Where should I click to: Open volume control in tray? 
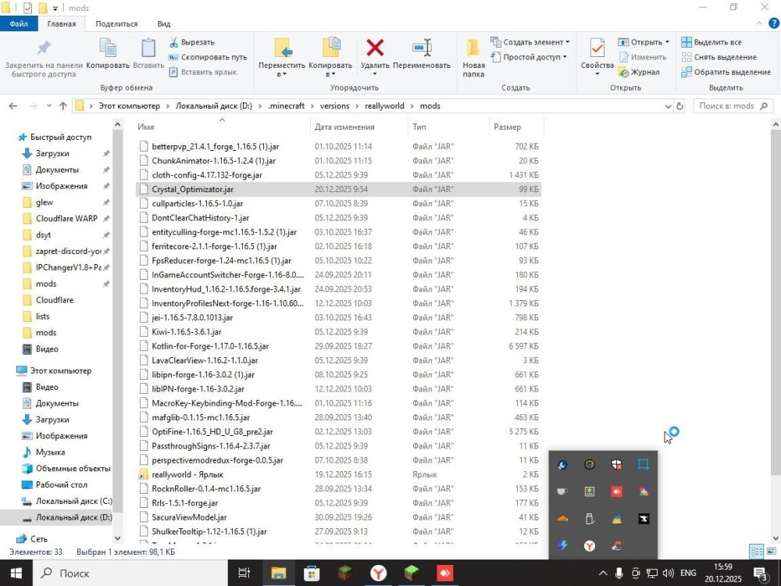pyautogui.click(x=669, y=573)
